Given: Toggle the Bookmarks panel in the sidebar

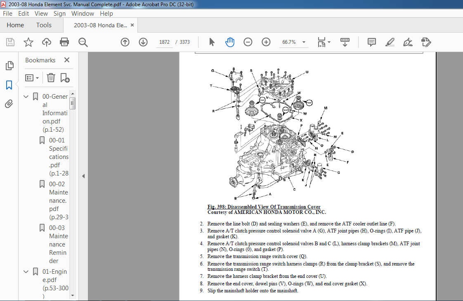Looking at the screenshot, I should [9, 85].
